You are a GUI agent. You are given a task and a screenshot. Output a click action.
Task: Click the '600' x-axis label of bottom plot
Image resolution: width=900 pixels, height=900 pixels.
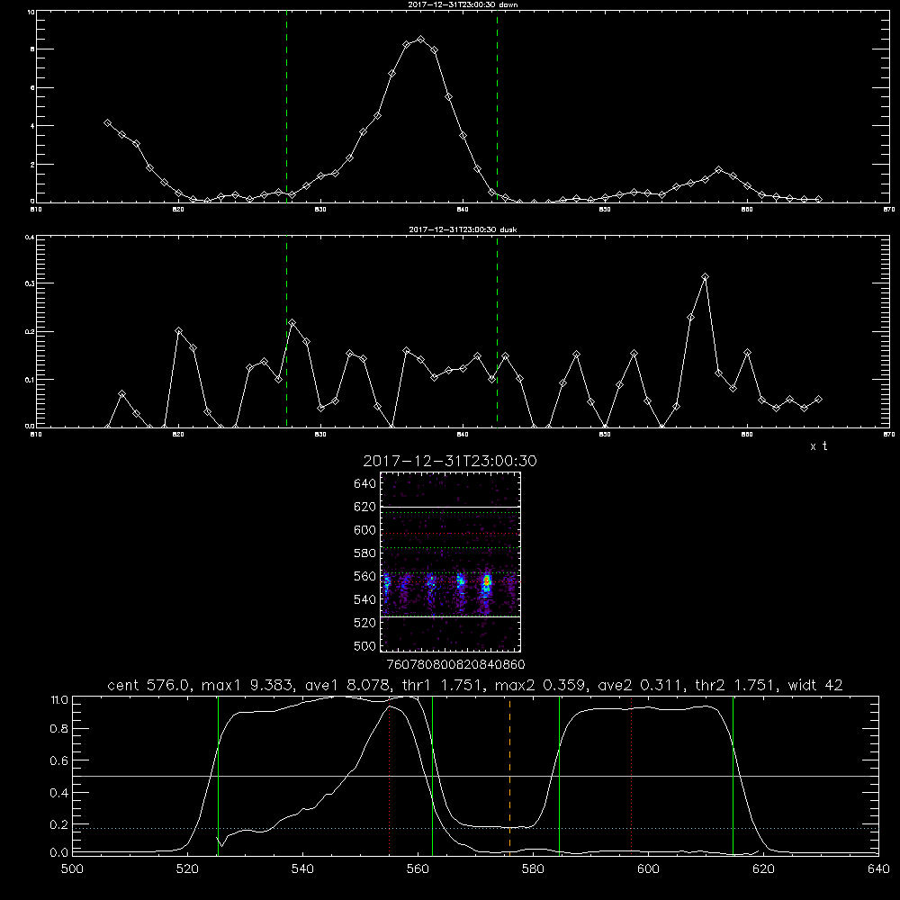coord(648,869)
